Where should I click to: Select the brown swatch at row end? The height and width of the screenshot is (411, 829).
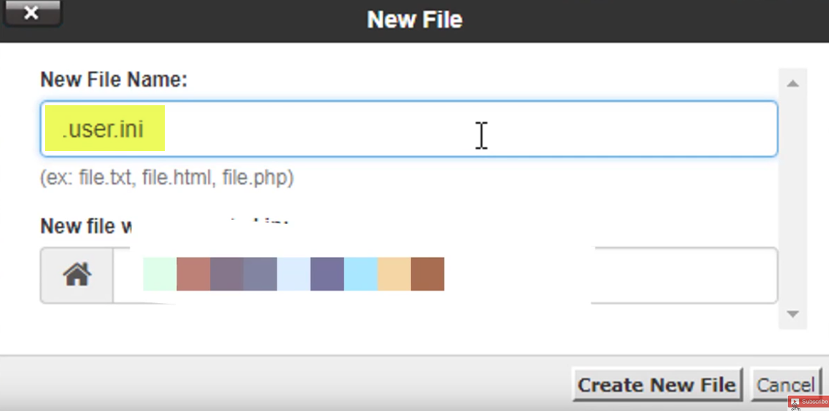click(x=428, y=274)
